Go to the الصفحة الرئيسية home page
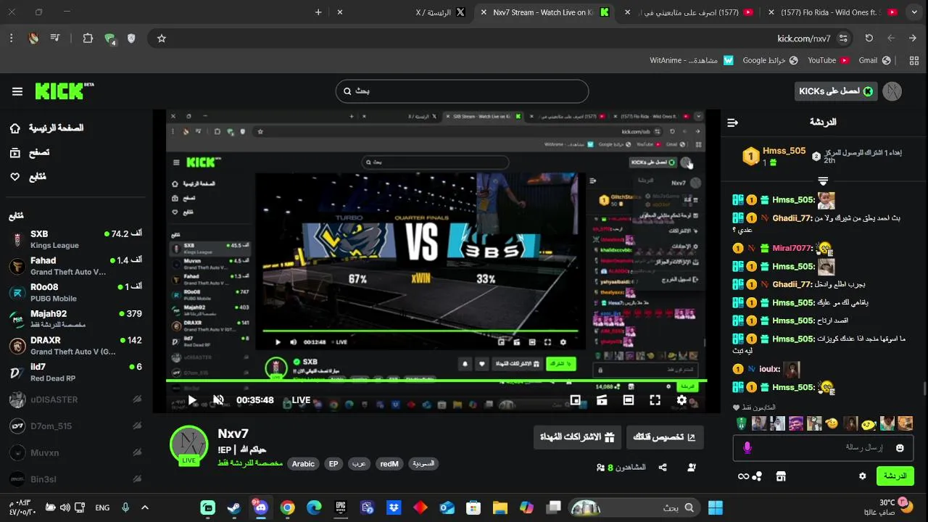The width and height of the screenshot is (928, 522). 46,128
